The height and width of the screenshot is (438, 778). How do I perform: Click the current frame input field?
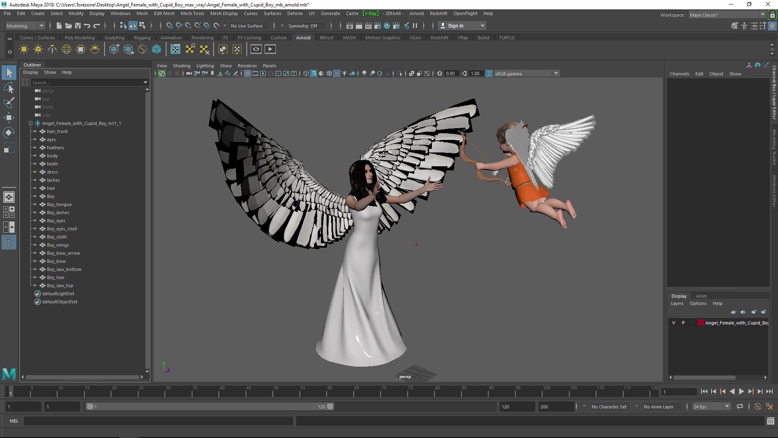(679, 392)
